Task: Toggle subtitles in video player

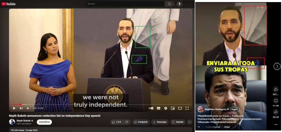Action: (159, 108)
